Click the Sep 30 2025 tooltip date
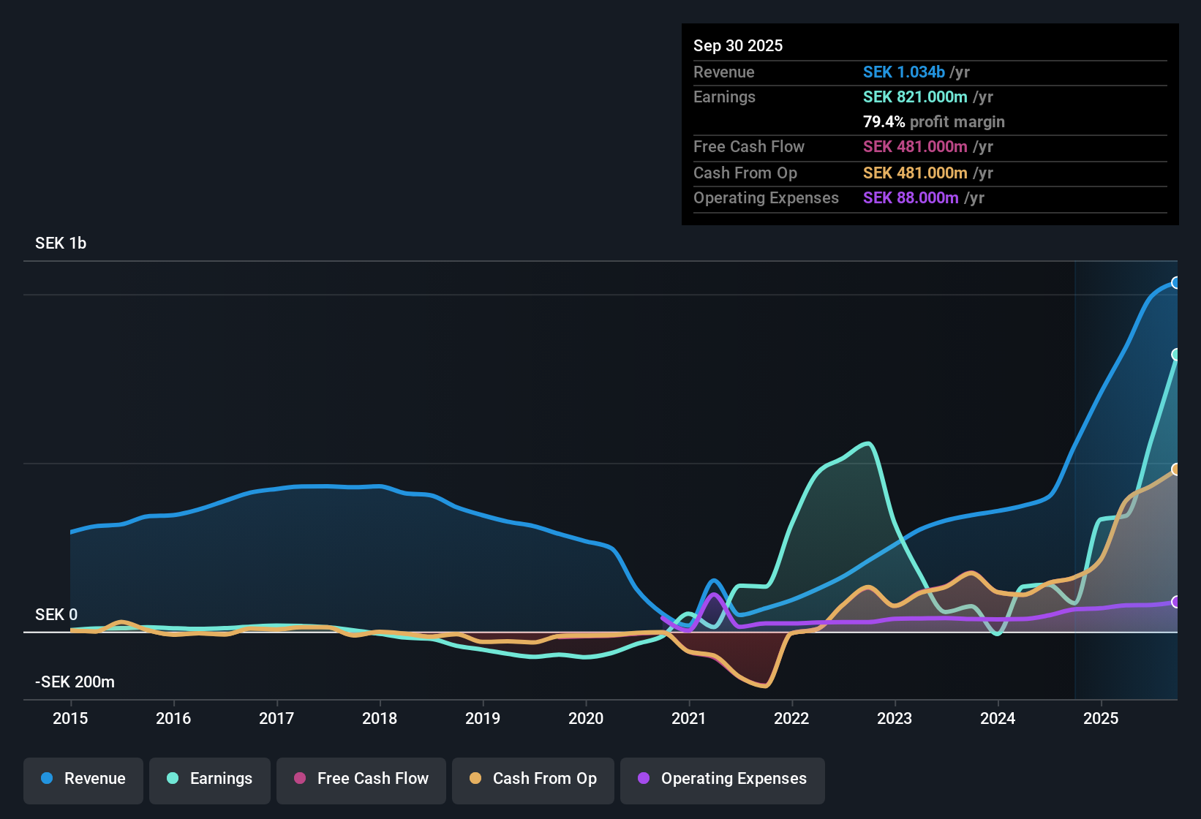 coord(738,46)
